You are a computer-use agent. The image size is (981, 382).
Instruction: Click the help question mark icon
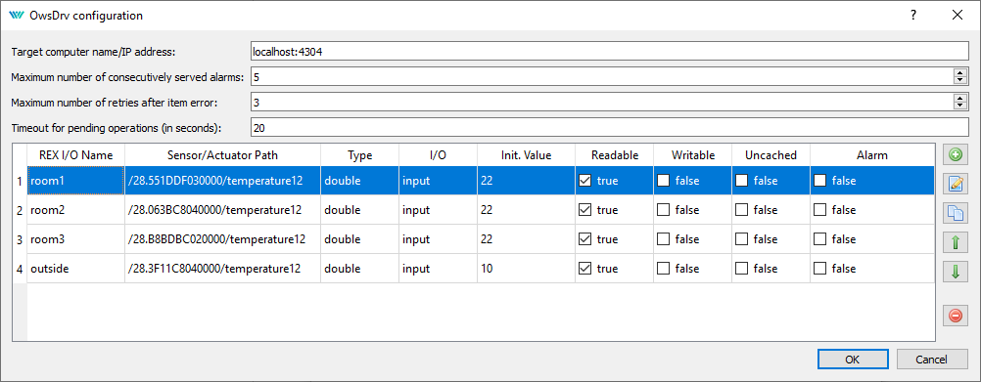(913, 15)
